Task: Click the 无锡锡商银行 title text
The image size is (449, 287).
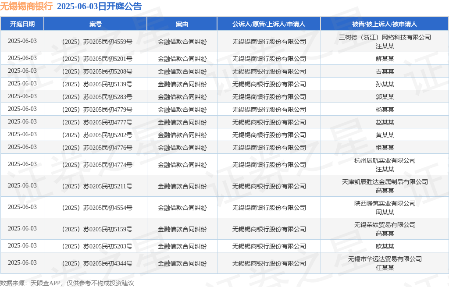Action: point(26,6)
